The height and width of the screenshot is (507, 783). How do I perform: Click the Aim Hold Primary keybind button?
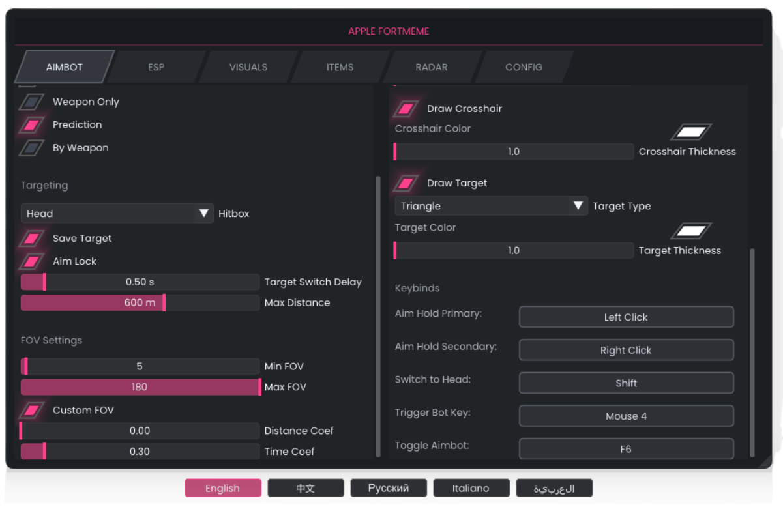(626, 317)
